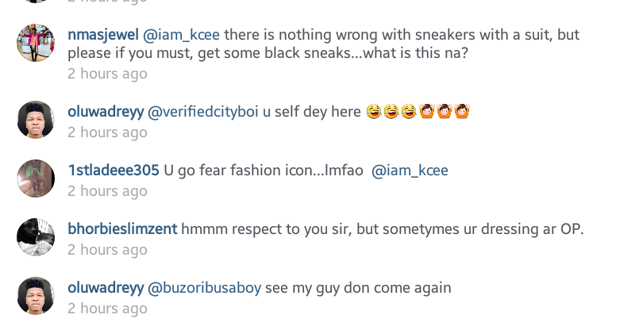
Task: Open oluwadreyy avatar next to buzoribusaboy comment
Action: [36, 296]
